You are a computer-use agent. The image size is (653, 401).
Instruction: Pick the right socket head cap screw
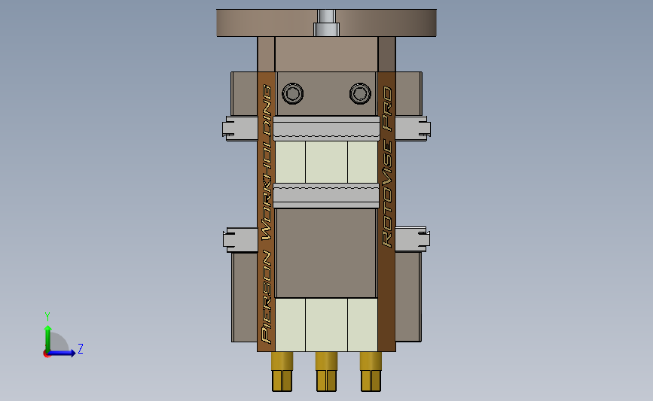click(x=360, y=93)
